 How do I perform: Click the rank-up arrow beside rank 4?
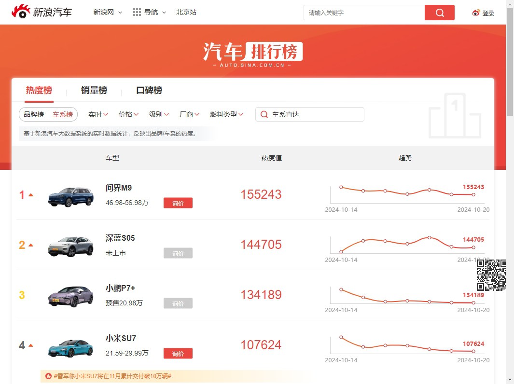31,345
